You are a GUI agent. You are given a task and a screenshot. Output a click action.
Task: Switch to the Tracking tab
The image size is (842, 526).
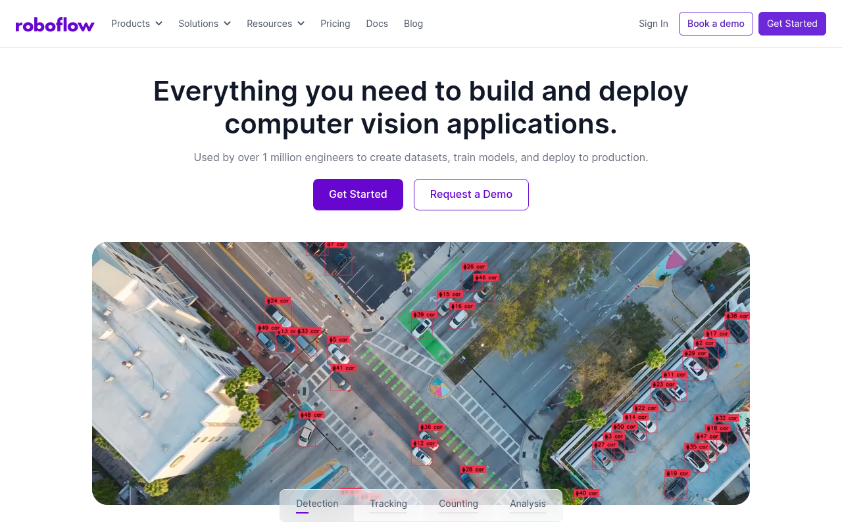pyautogui.click(x=388, y=504)
